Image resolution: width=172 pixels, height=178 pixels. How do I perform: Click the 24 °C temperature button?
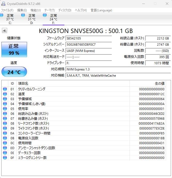(14, 72)
